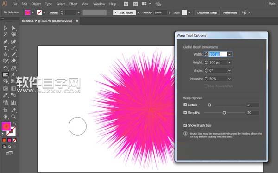
Task: Open the Effect menu
Action: (x=73, y=4)
